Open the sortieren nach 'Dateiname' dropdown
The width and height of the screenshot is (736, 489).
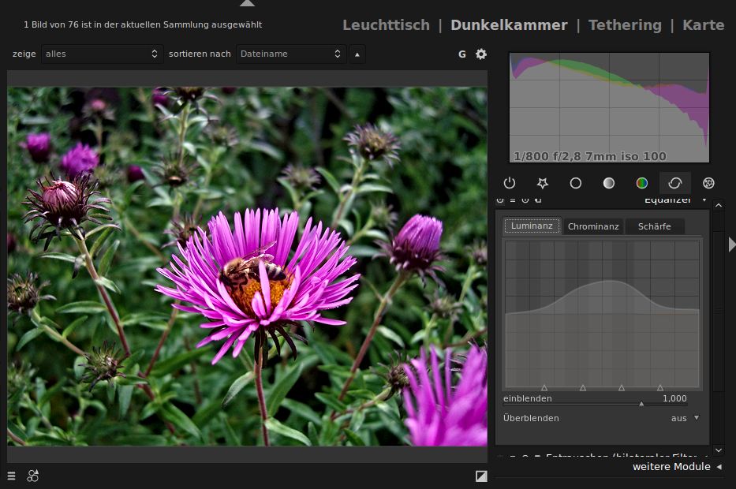[x=291, y=54]
